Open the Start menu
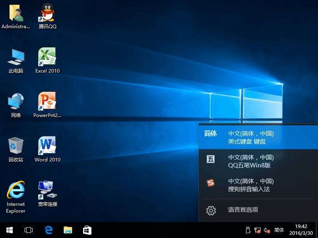Viewport: 318px width, 238px height. click(x=9, y=229)
